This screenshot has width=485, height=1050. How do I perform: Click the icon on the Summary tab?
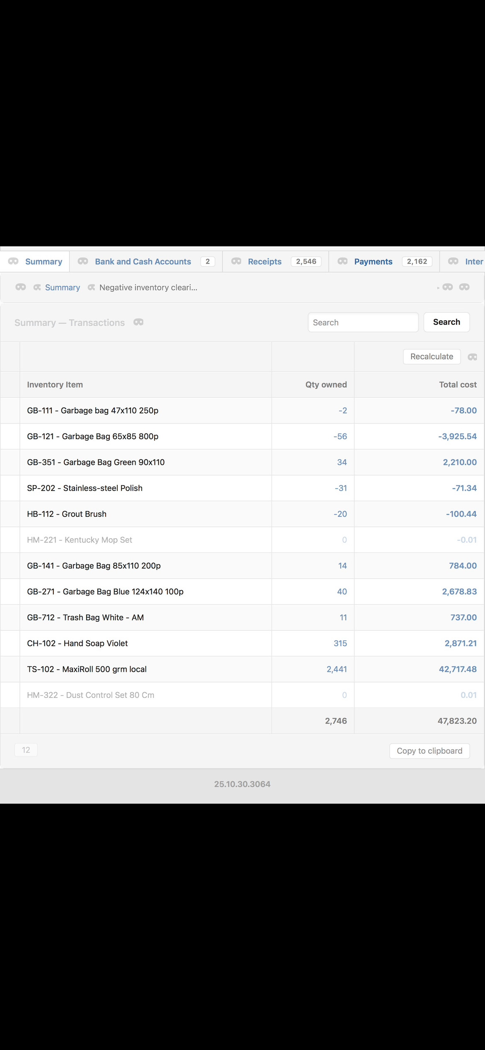pyautogui.click(x=13, y=261)
